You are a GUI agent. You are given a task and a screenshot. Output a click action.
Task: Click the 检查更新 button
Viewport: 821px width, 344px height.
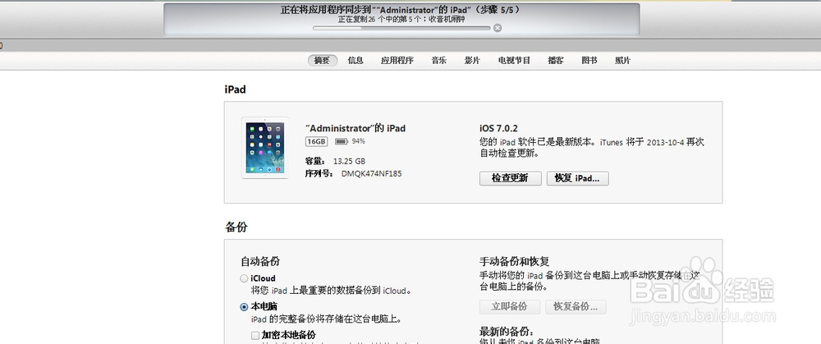(x=511, y=178)
